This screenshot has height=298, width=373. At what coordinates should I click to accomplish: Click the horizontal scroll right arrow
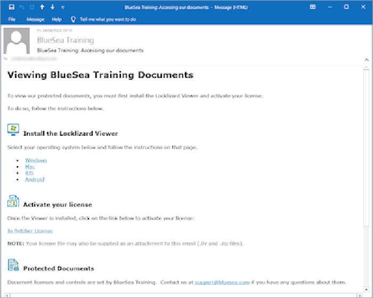point(360,296)
